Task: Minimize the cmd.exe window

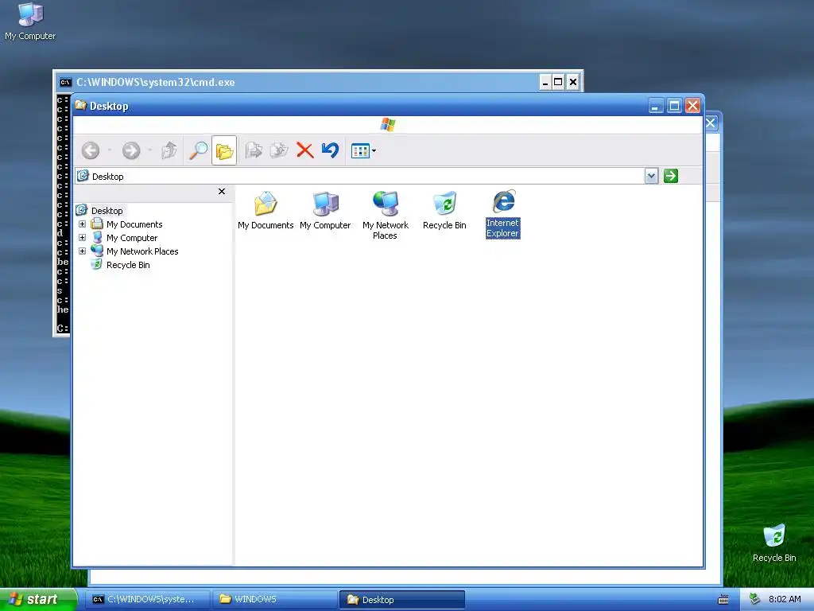Action: [545, 82]
